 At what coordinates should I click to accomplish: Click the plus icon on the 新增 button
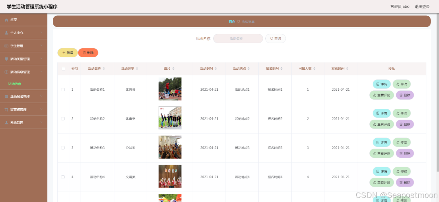coord(64,53)
